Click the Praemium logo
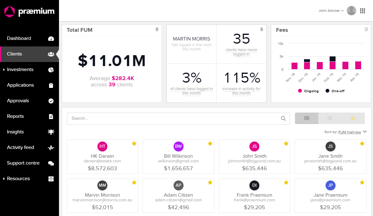 point(29,12)
